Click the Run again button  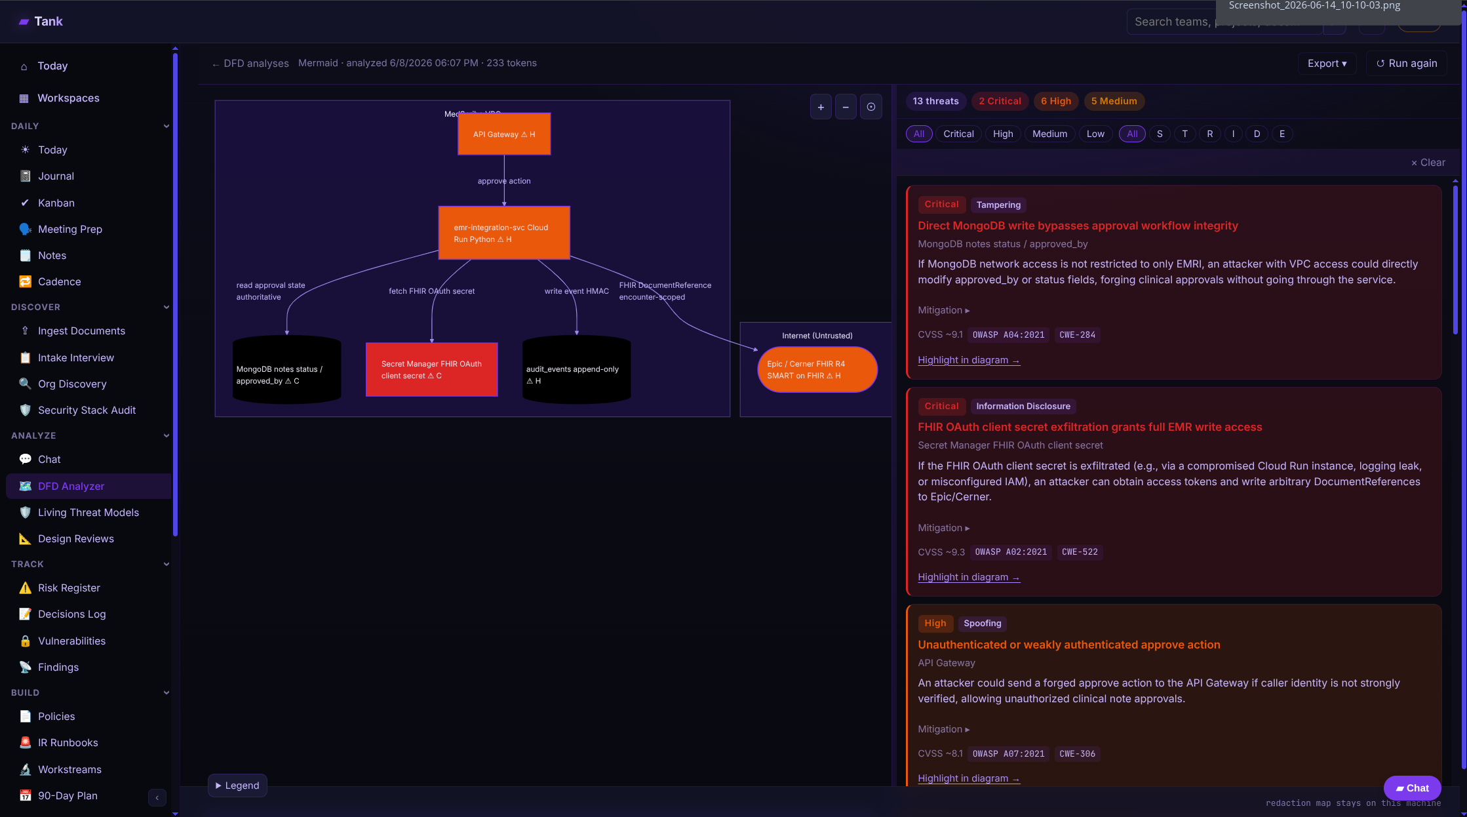point(1407,64)
